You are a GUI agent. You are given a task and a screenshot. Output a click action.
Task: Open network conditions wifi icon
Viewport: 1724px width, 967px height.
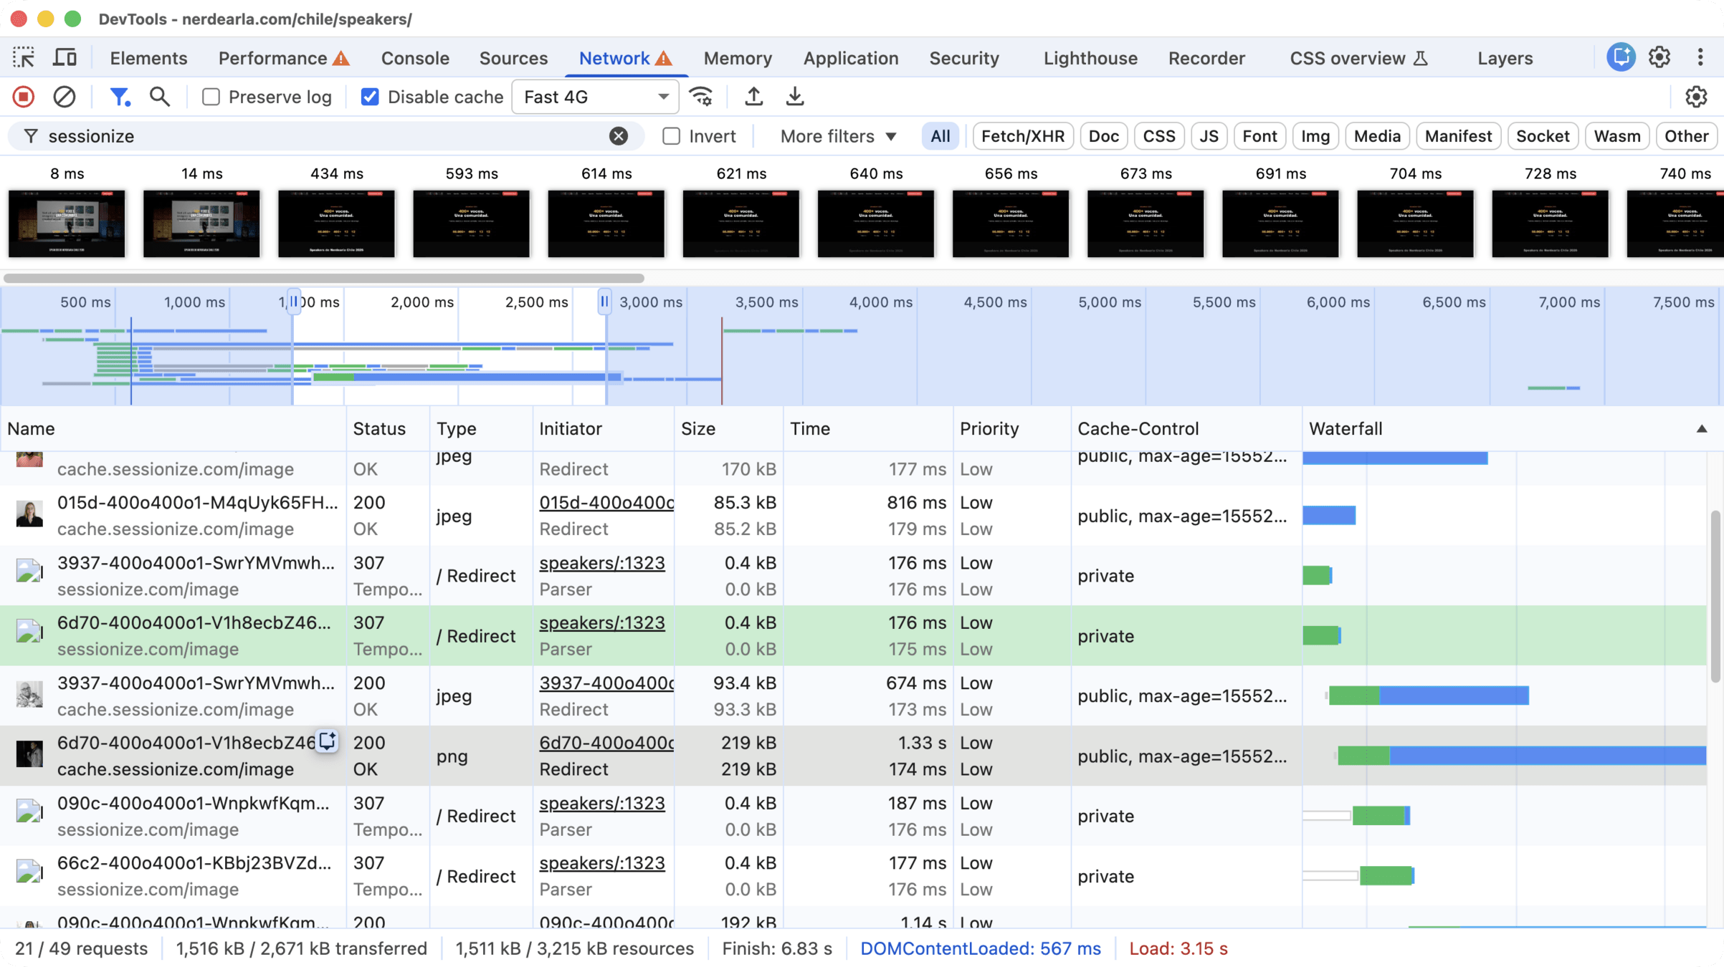point(700,97)
